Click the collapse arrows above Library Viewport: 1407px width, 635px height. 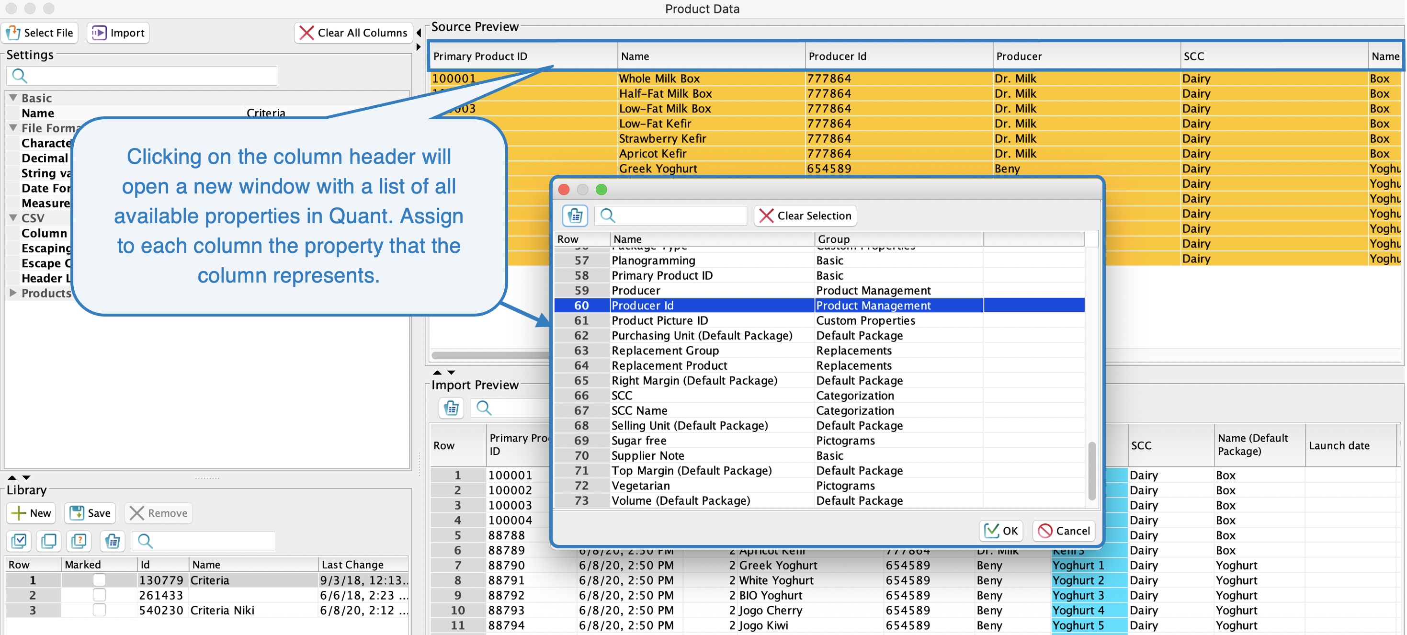19,477
